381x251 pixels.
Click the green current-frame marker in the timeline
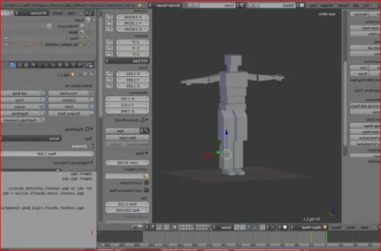(326, 237)
